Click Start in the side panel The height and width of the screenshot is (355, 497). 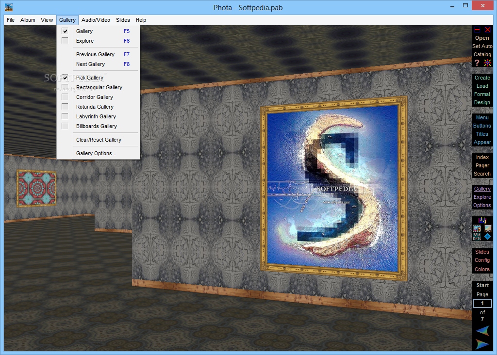pos(482,285)
